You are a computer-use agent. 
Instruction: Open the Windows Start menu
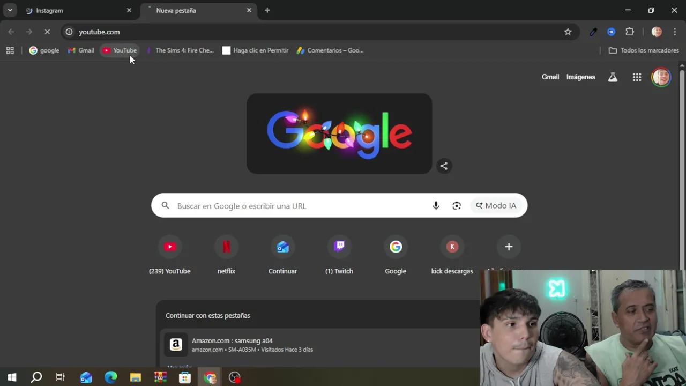pyautogui.click(x=12, y=377)
